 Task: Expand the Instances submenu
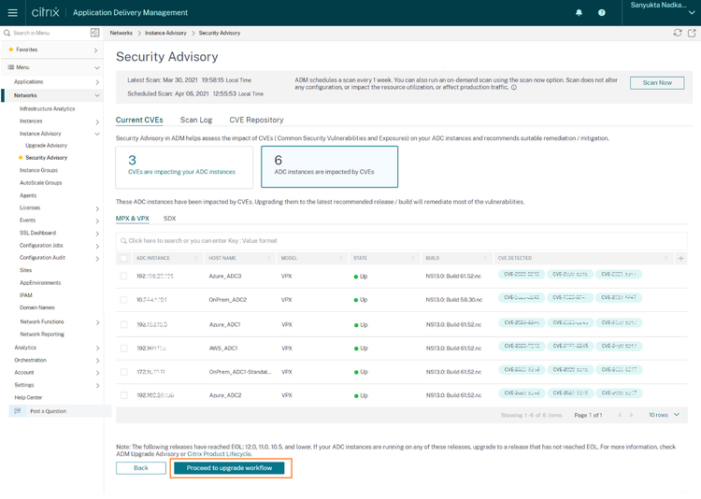pos(97,122)
